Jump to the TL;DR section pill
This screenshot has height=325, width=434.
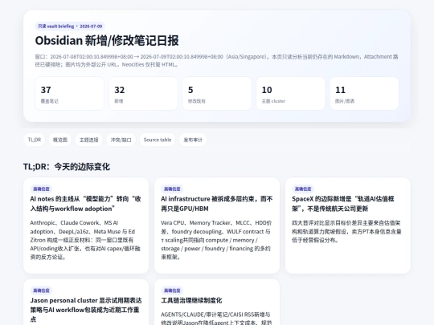point(35,140)
